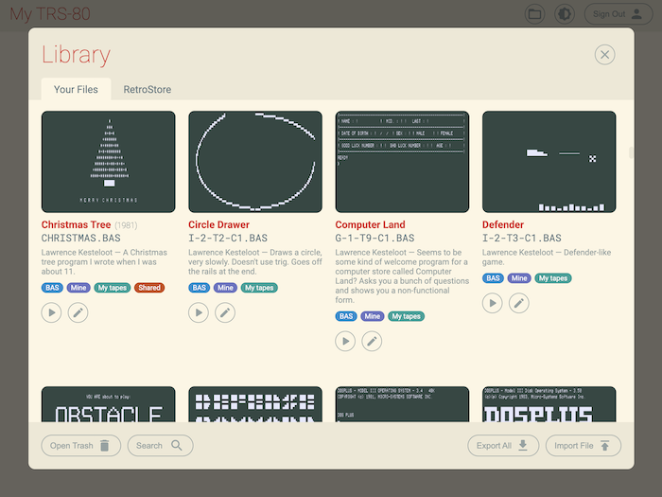Click filename I-2-T3-C1.BAS
This screenshot has height=497, width=662.
[x=522, y=238]
